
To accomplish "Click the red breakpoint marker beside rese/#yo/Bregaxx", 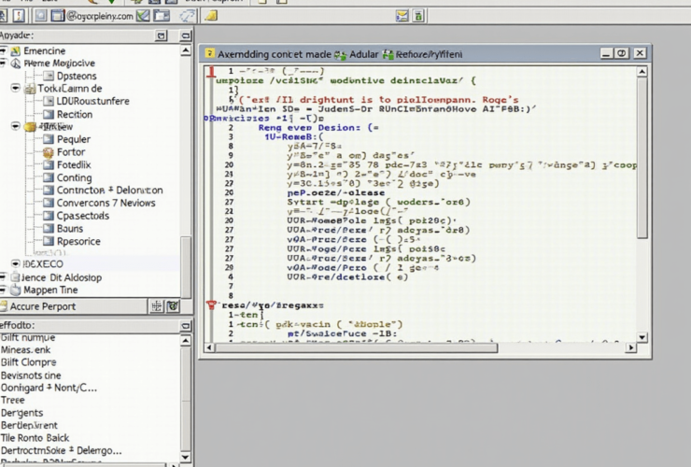I will 212,304.
